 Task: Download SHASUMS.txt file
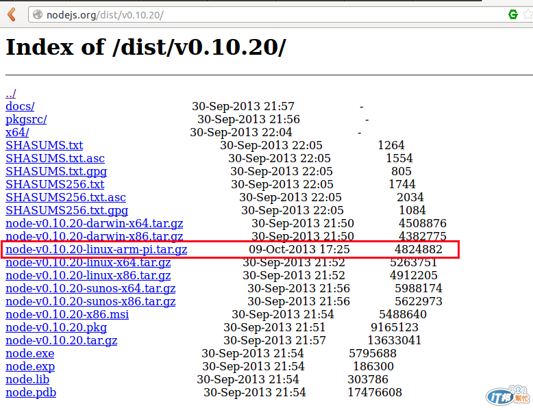point(45,145)
